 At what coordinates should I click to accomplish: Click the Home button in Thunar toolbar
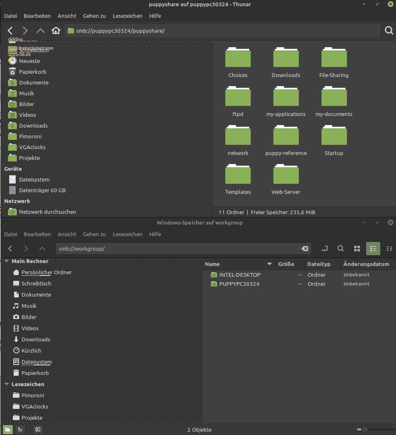click(x=56, y=31)
